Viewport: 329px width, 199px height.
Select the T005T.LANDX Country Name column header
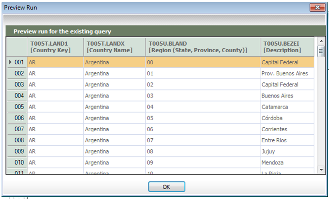click(114, 47)
